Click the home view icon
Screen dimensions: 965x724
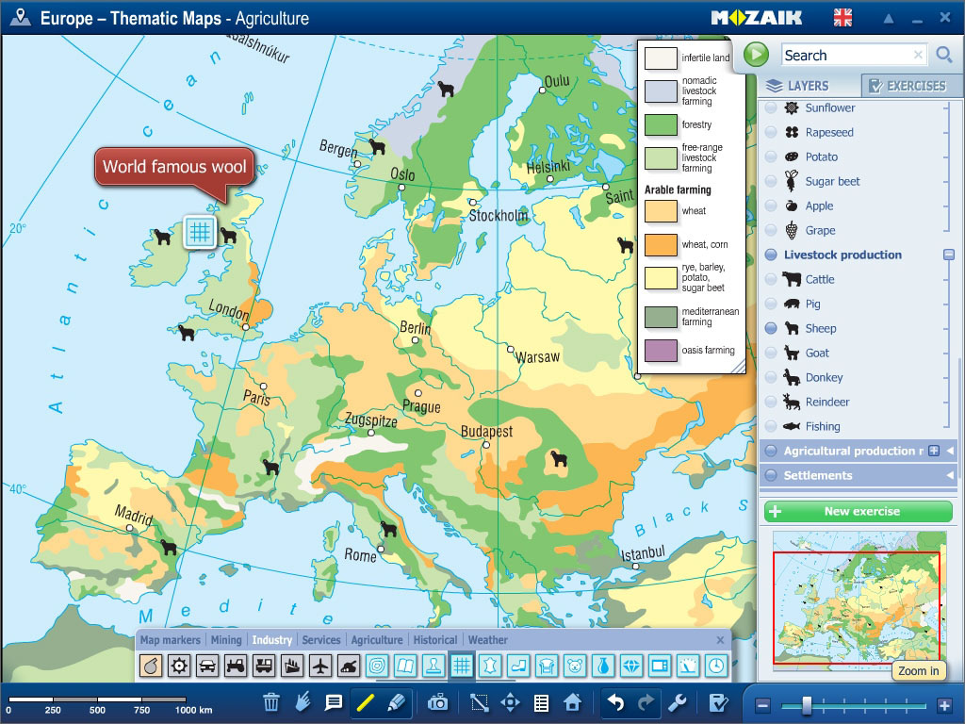pyautogui.click(x=572, y=702)
